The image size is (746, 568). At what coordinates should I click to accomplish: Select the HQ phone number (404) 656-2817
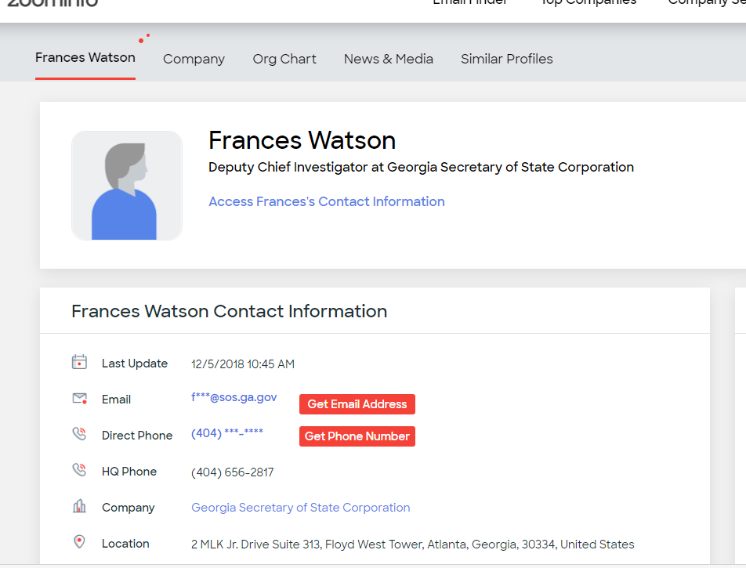[232, 472]
